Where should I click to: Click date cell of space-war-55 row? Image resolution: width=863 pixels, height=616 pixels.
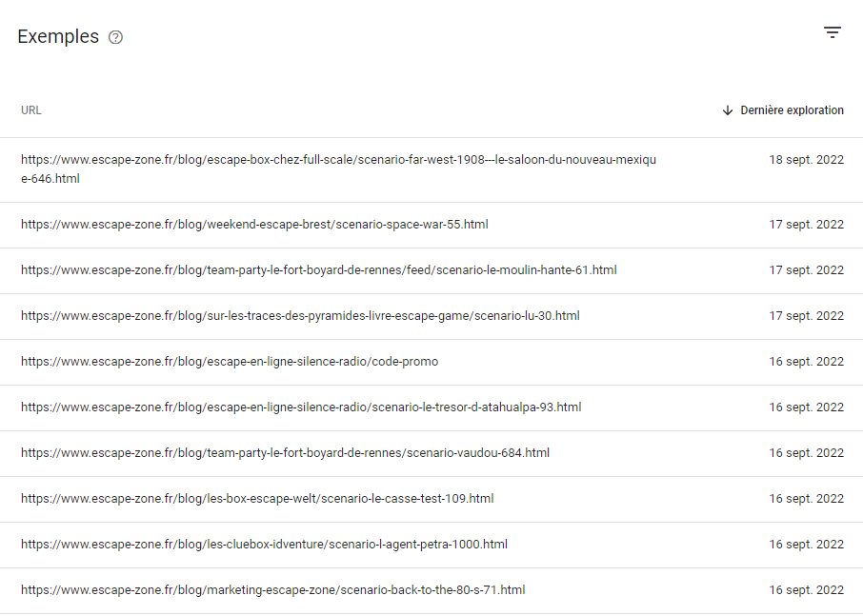806,225
